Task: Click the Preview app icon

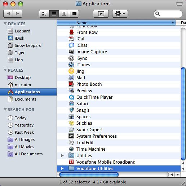Action: click(71, 91)
